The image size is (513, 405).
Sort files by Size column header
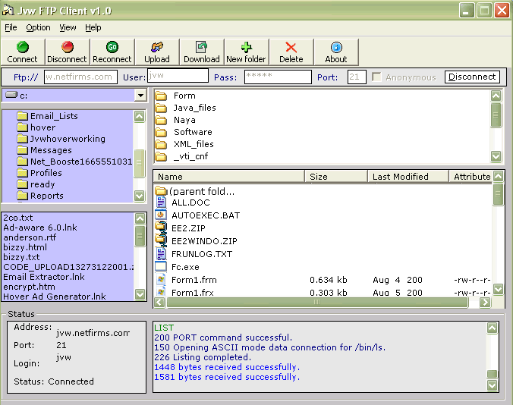coord(336,177)
